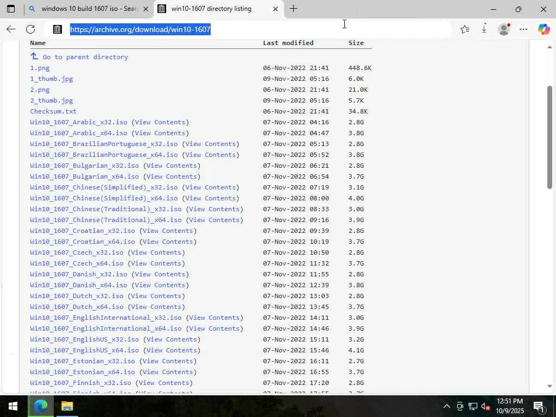
Task: Click the vertical scrollbar thumb
Action: [549, 137]
